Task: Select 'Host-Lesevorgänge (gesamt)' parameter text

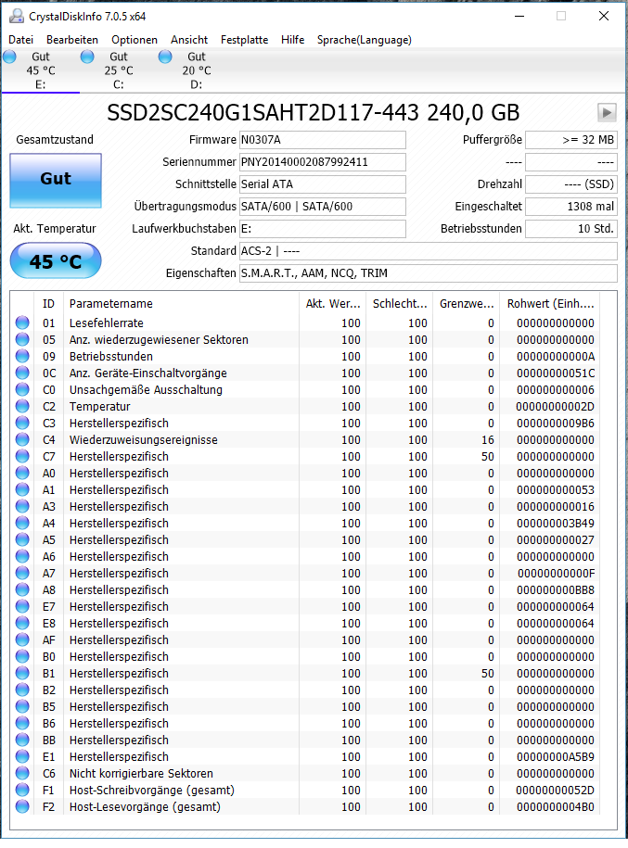Action: tap(145, 807)
